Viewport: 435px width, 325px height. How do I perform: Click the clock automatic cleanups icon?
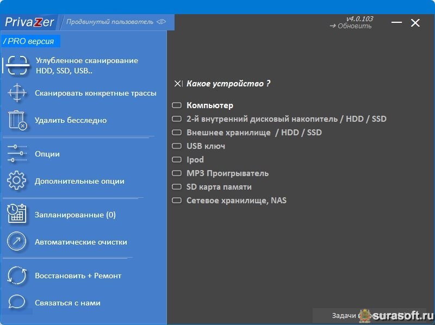pos(17,241)
